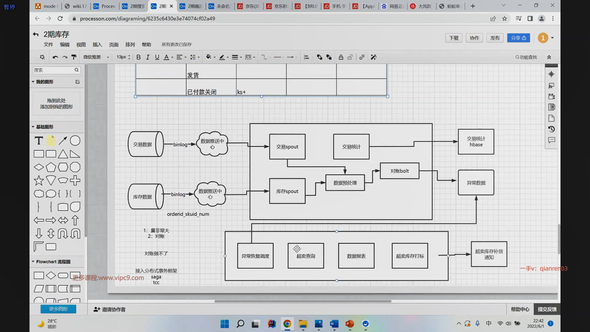Collapse the 基础图形 shapes section
590x332 pixels.
coord(45,127)
